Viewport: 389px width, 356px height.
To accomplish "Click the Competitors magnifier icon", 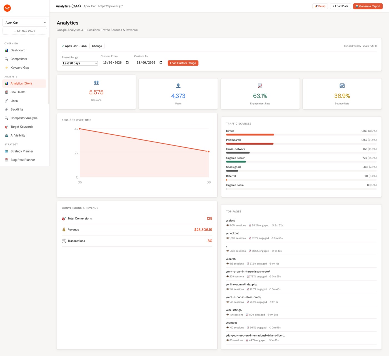I will (6, 59).
